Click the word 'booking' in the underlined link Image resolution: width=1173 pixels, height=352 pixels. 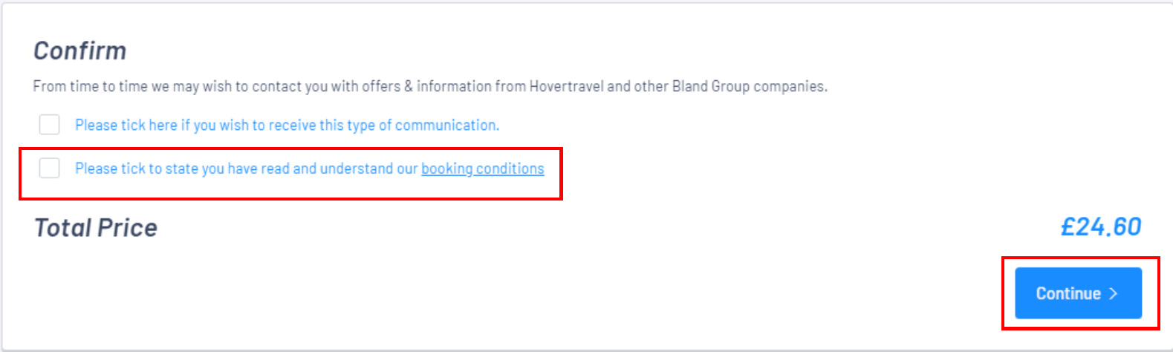coord(447,169)
